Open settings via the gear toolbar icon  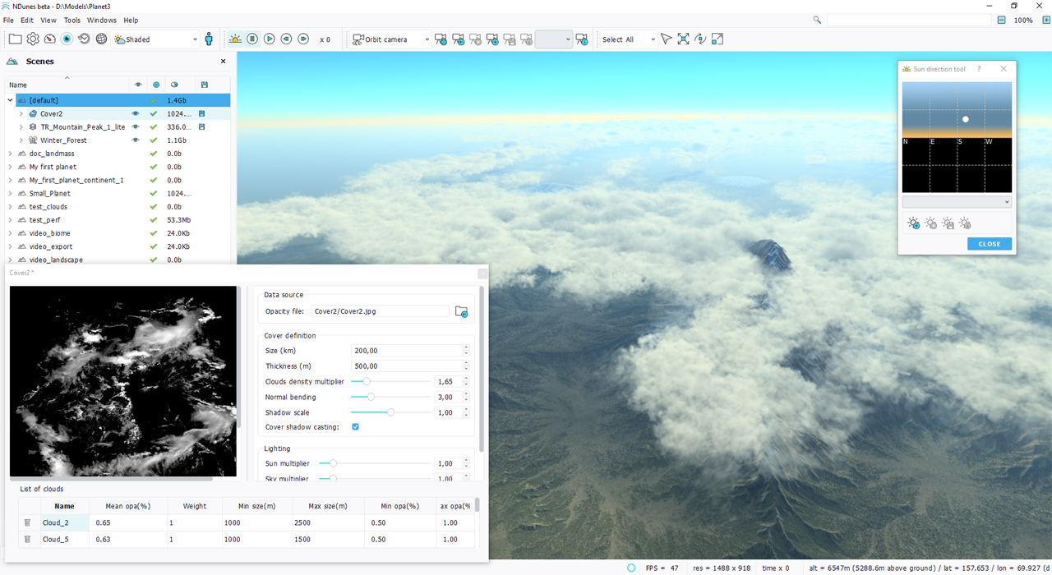click(33, 39)
